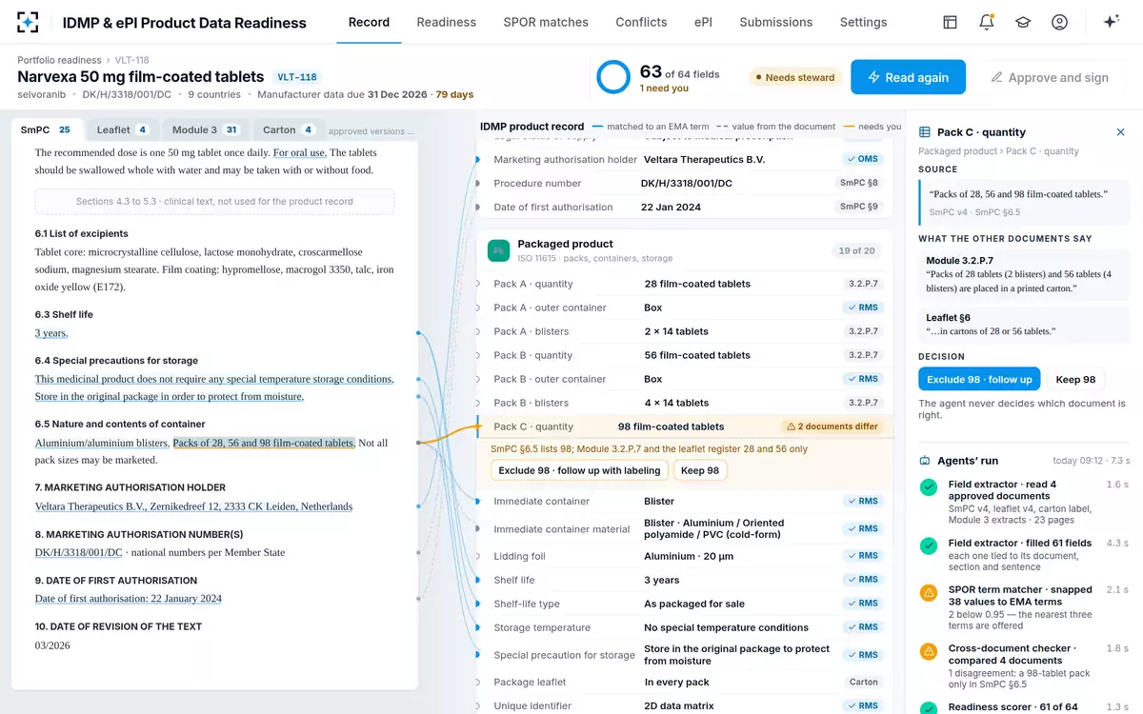Select the Pack A · quantity row
This screenshot has height=714, width=1143.
tap(684, 284)
